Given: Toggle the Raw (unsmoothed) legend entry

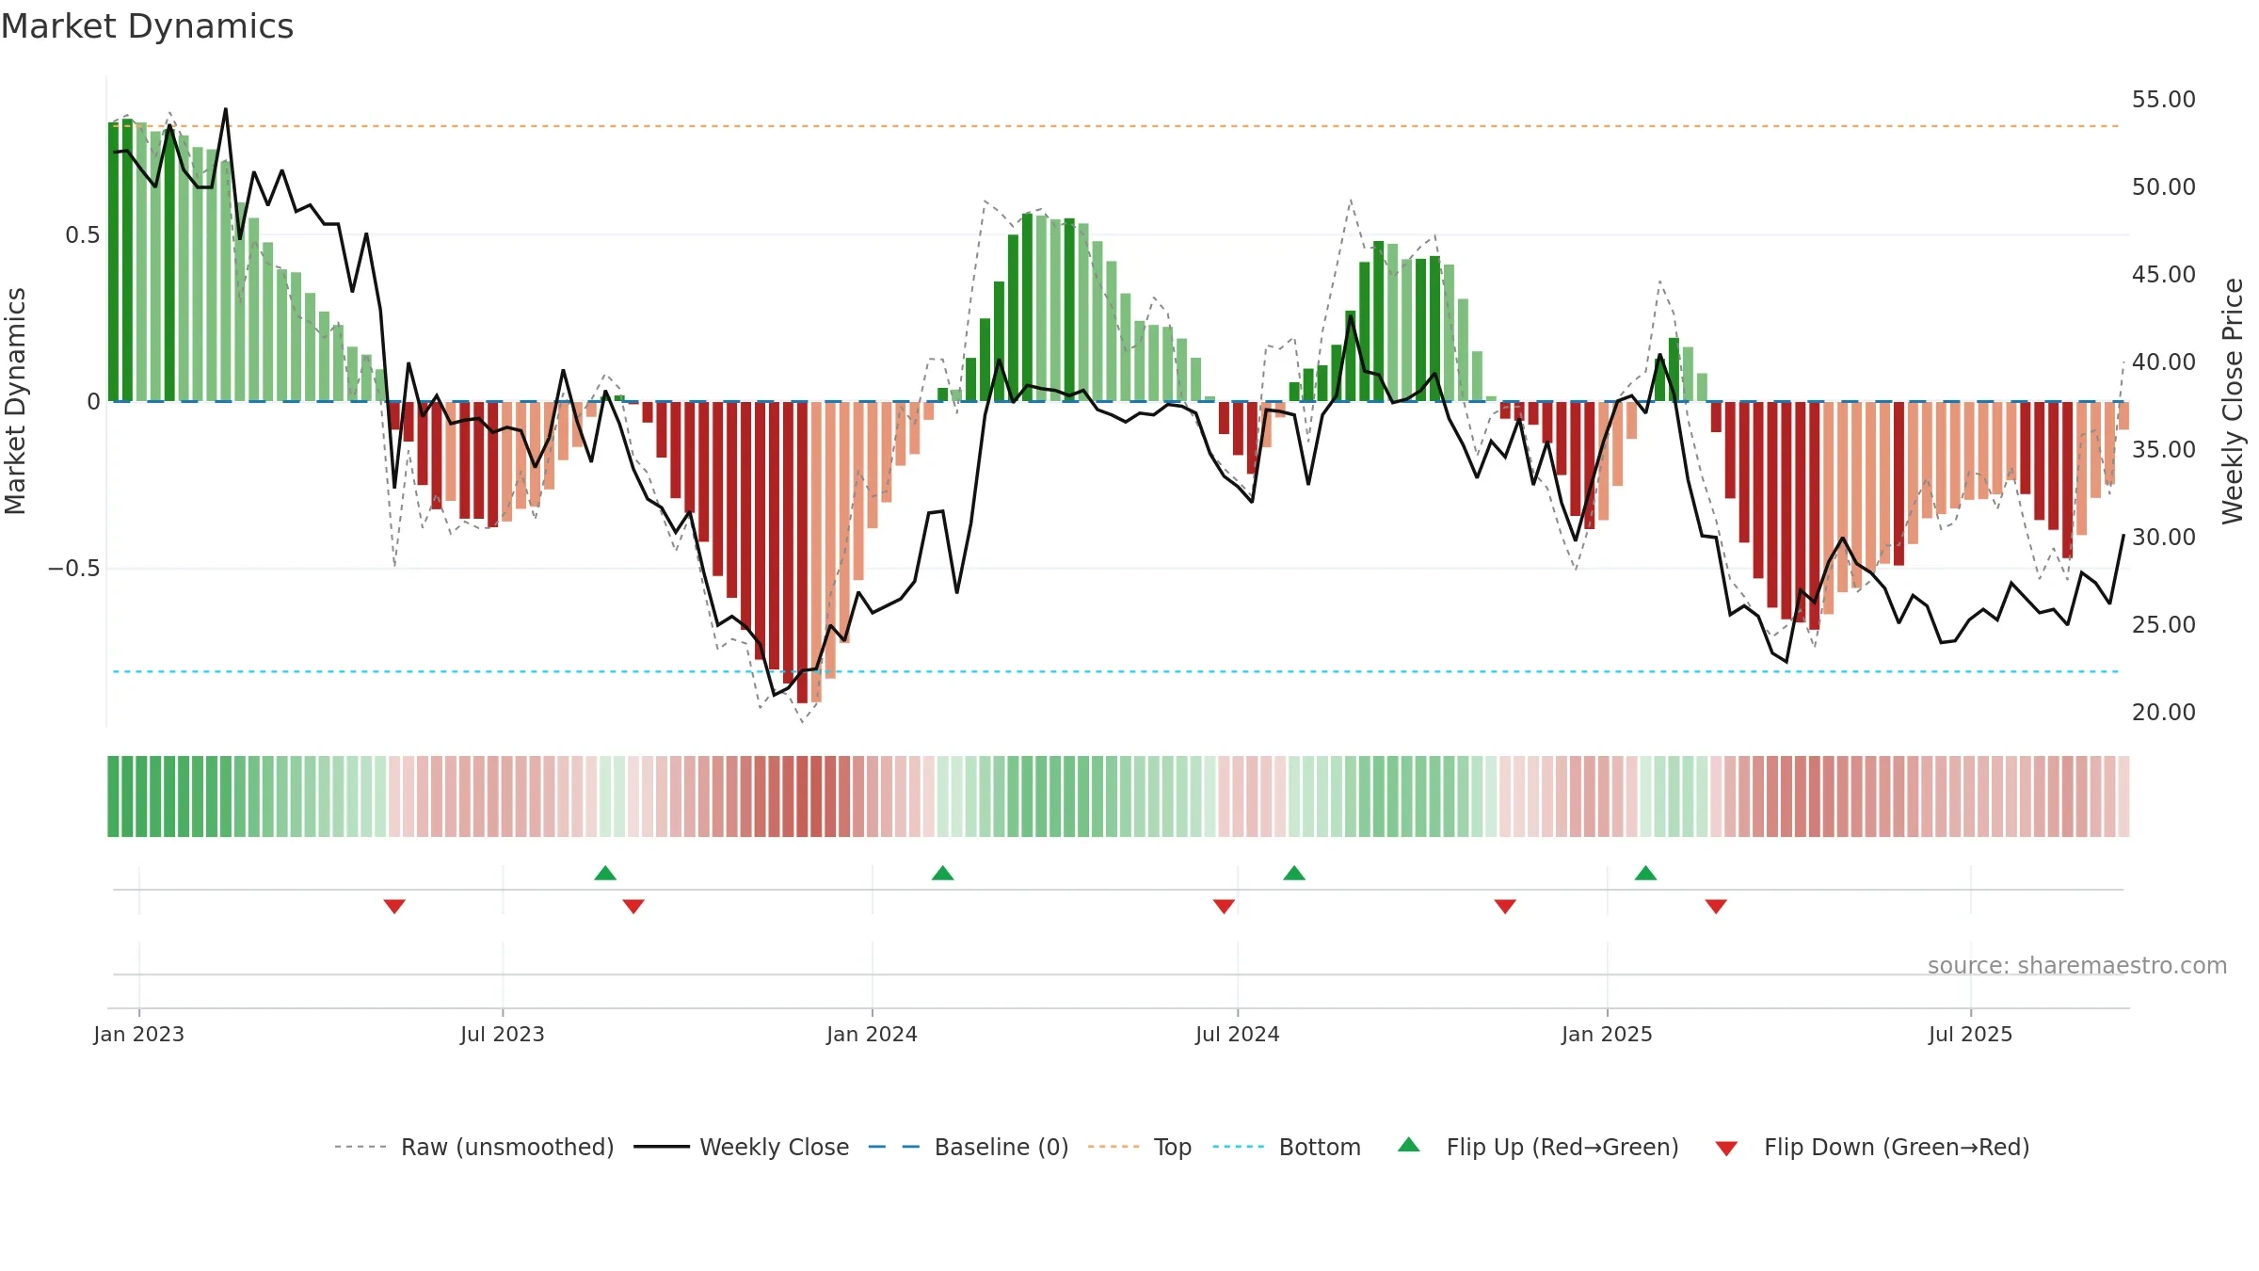Looking at the screenshot, I should (x=473, y=1147).
